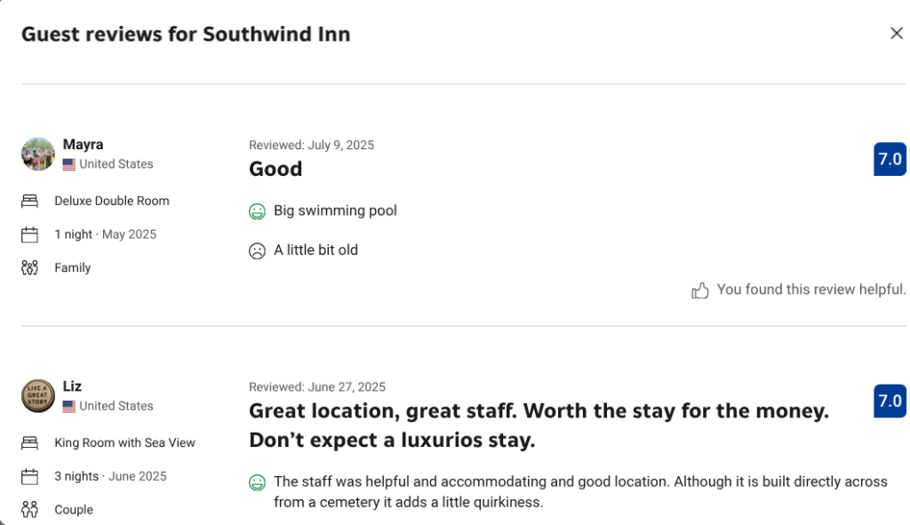The width and height of the screenshot is (910, 525).
Task: Toggle the 'You found this review helpful' text
Action: [810, 290]
